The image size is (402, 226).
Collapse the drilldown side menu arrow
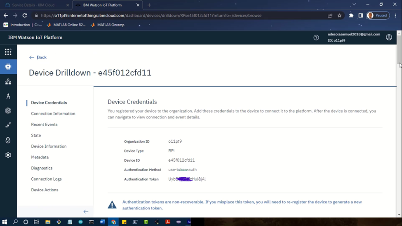[x=86, y=212]
